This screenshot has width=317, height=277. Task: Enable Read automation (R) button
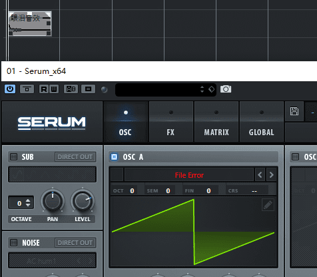coord(44,89)
